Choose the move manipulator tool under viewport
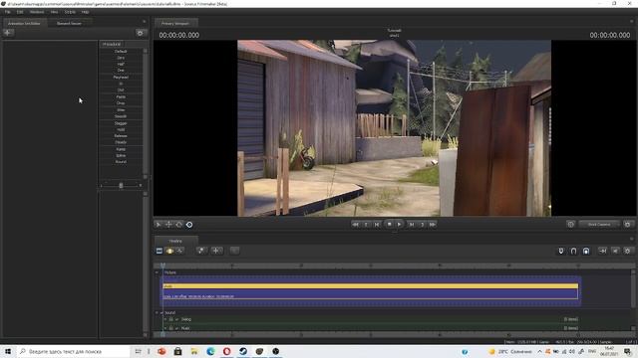Screen dimensions: 638x358 coord(168,225)
